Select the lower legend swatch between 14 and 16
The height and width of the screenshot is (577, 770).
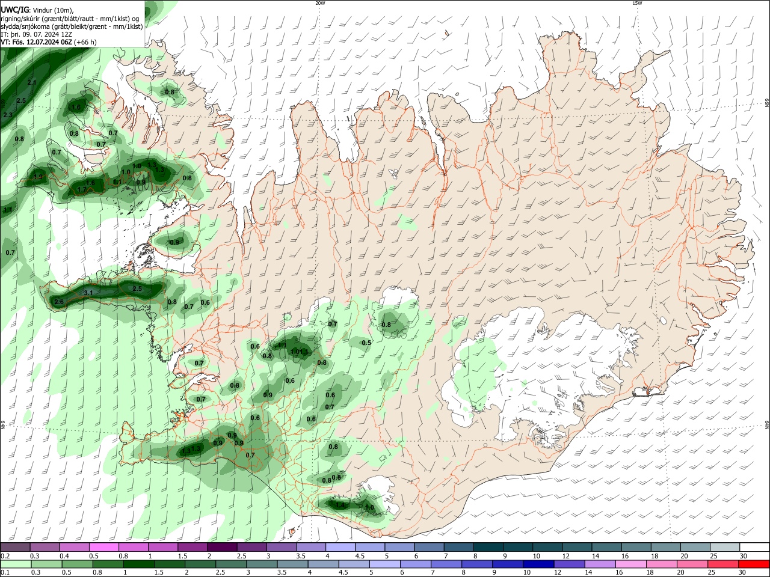[599, 564]
